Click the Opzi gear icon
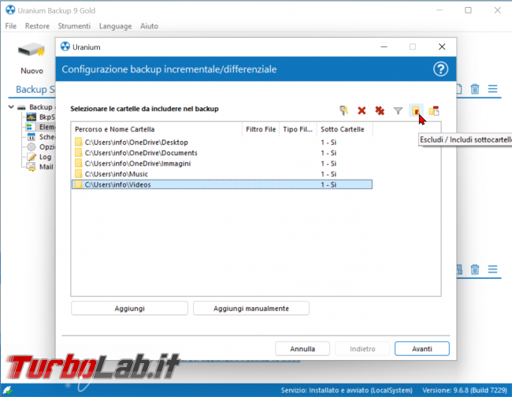Screen dimensions: 512x397 point(32,147)
